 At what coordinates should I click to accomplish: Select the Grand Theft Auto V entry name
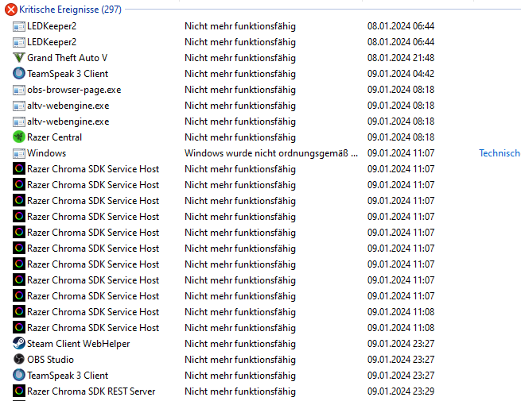(67, 58)
